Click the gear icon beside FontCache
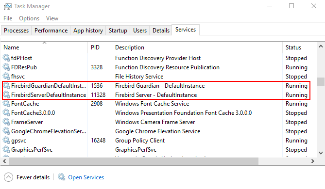This screenshot has height=189, width=325. (x=6, y=104)
